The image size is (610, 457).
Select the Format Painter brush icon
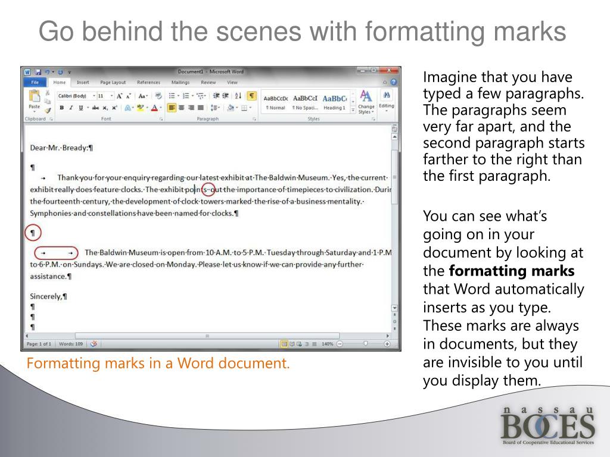click(48, 110)
